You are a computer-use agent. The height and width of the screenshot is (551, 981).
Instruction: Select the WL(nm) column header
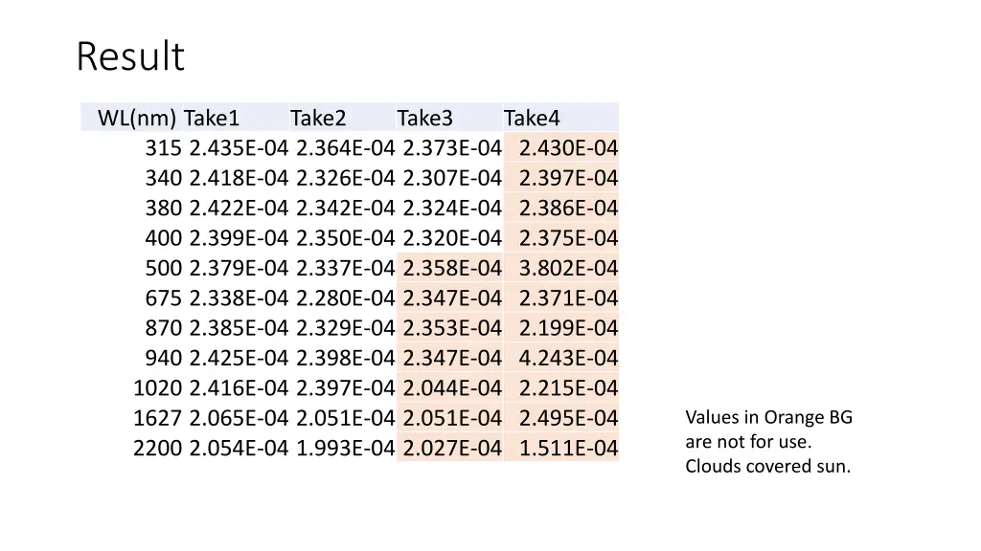pos(137,118)
